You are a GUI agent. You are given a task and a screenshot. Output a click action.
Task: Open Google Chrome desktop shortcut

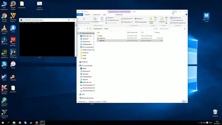(5, 17)
